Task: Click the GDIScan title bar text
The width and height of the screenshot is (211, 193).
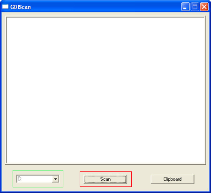Action: point(21,7)
